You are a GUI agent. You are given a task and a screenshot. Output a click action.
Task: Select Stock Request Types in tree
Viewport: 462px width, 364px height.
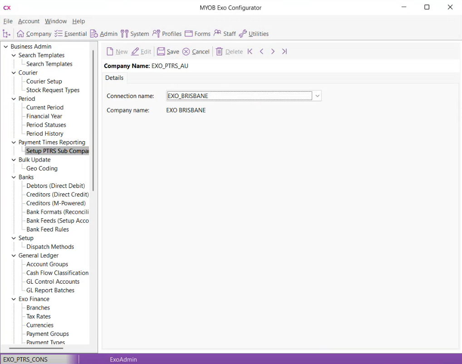[53, 90]
